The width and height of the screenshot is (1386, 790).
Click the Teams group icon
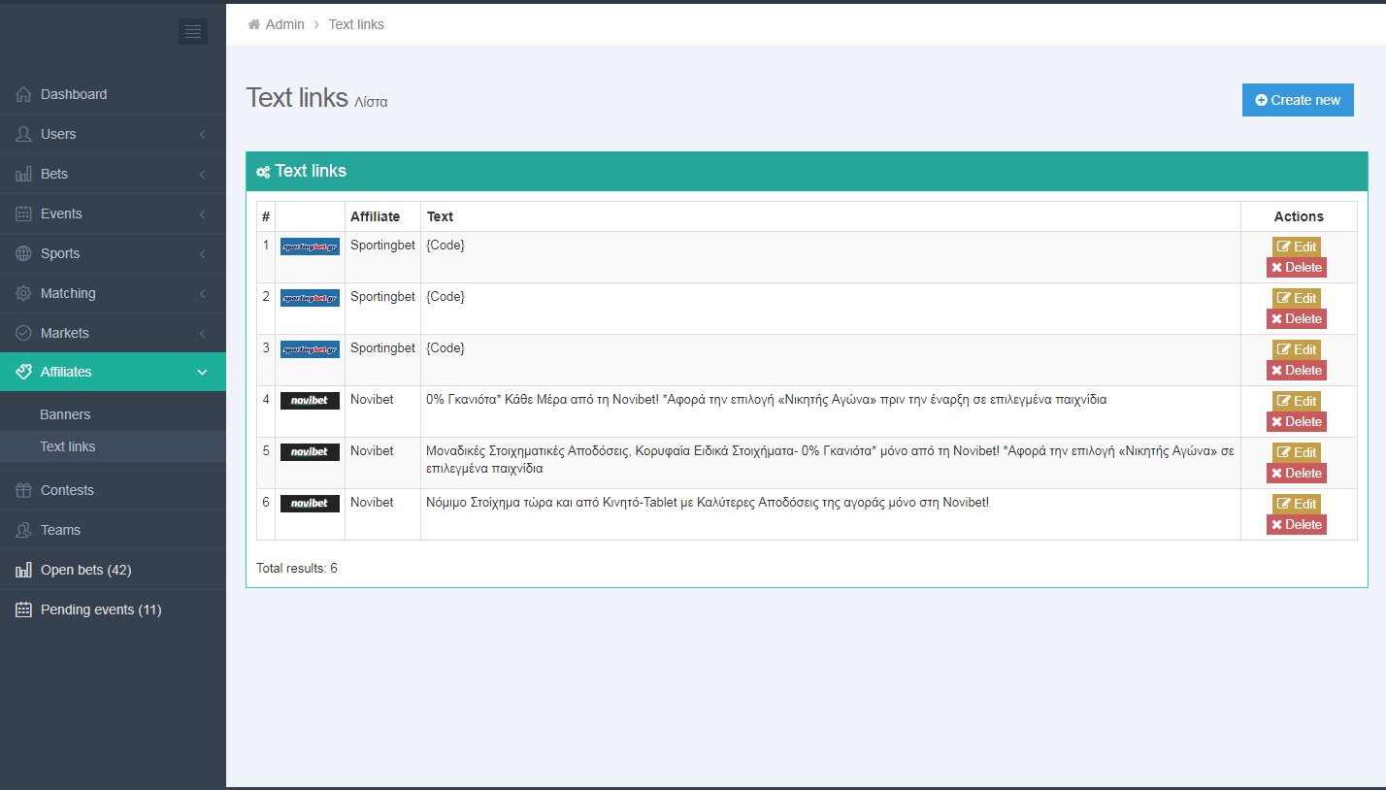coord(24,530)
